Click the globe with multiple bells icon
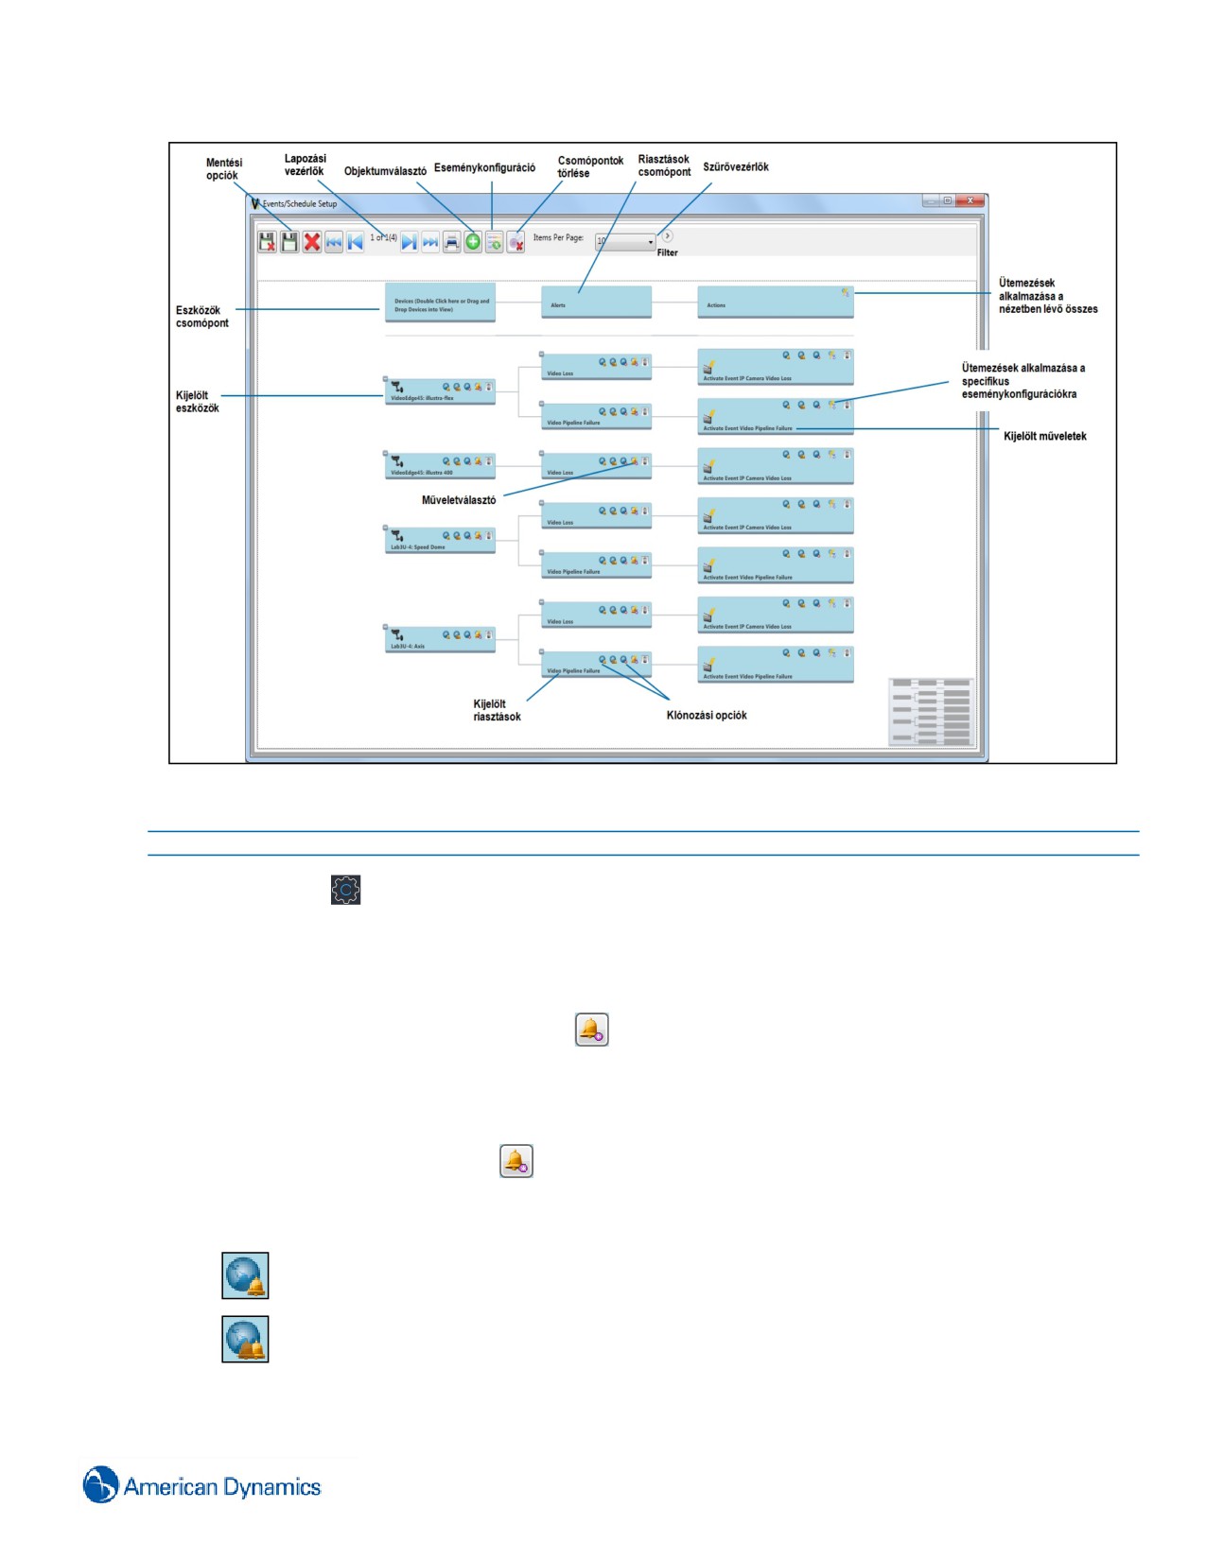Screen dimensions: 1206x1560 click(245, 1339)
